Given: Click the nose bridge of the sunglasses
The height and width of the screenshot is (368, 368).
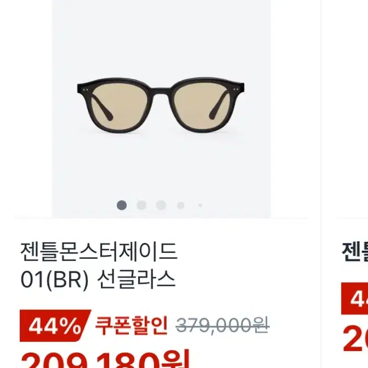Looking at the screenshot, I should coord(161,91).
